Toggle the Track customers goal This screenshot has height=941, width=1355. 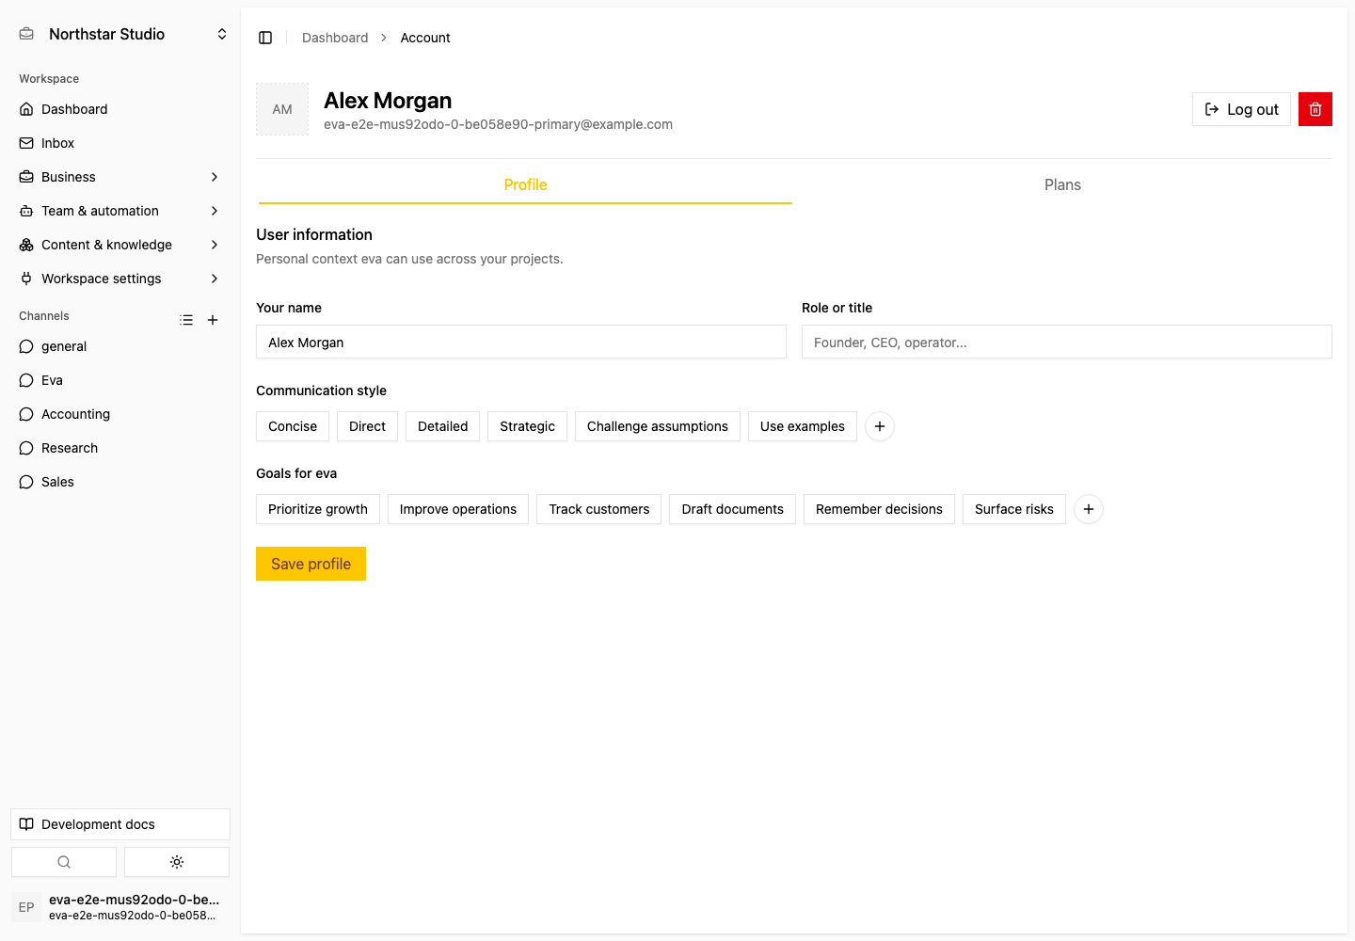point(599,509)
